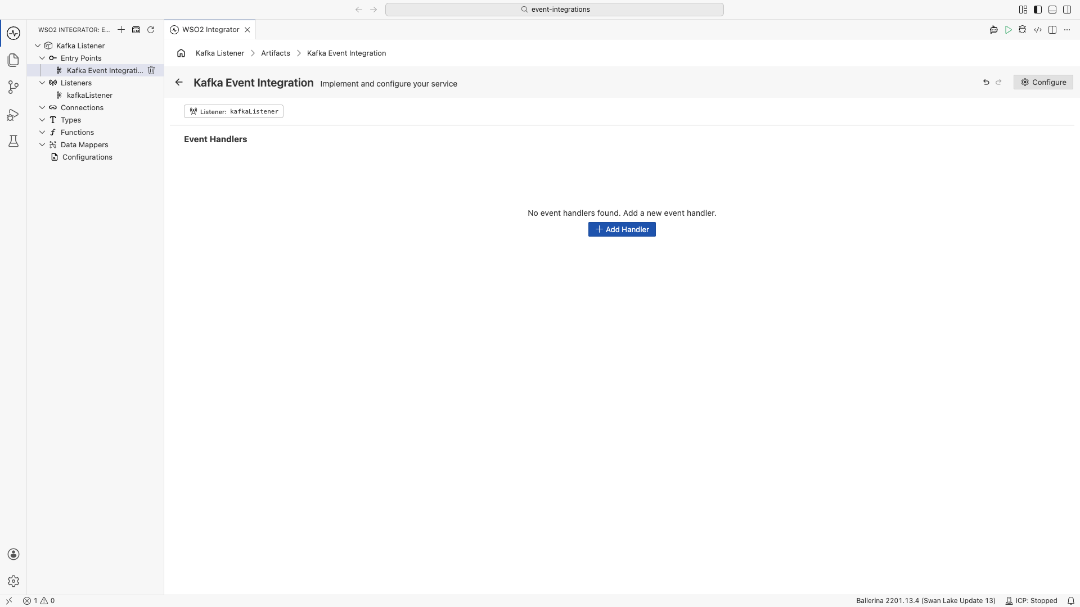Image resolution: width=1080 pixels, height=607 pixels.
Task: Expand the Types tree section
Action: pyautogui.click(x=42, y=120)
